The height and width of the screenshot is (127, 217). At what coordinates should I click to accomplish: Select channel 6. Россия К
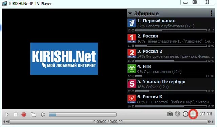[x=171, y=101]
